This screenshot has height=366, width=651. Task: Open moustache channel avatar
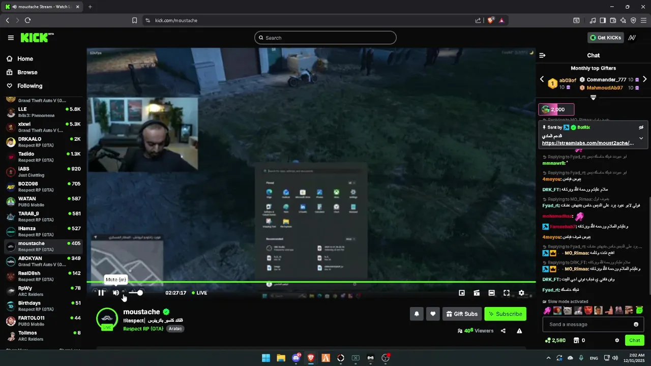107,319
